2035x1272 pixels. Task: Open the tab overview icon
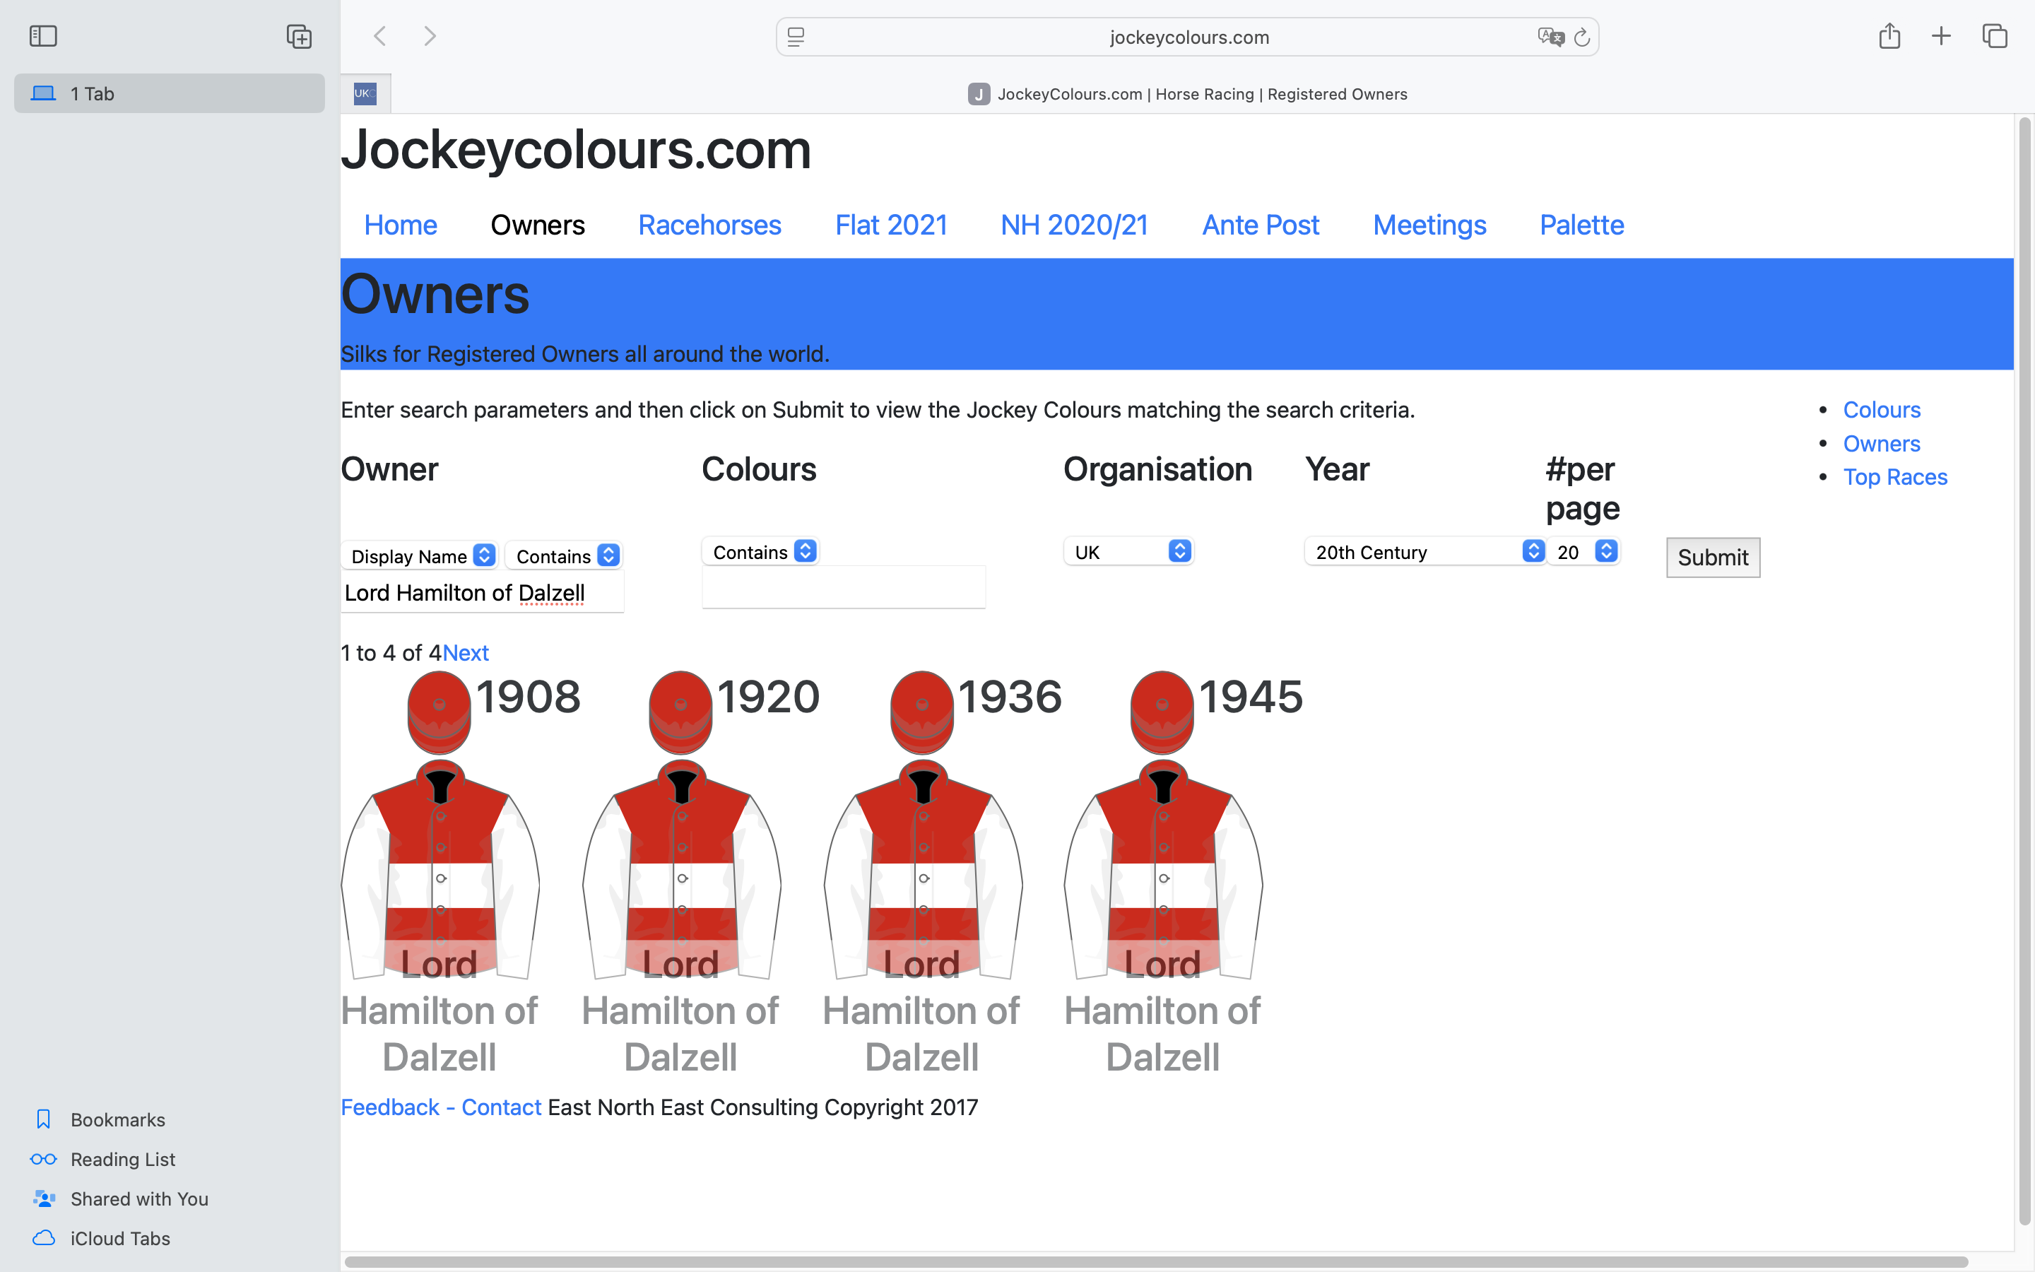[1995, 36]
